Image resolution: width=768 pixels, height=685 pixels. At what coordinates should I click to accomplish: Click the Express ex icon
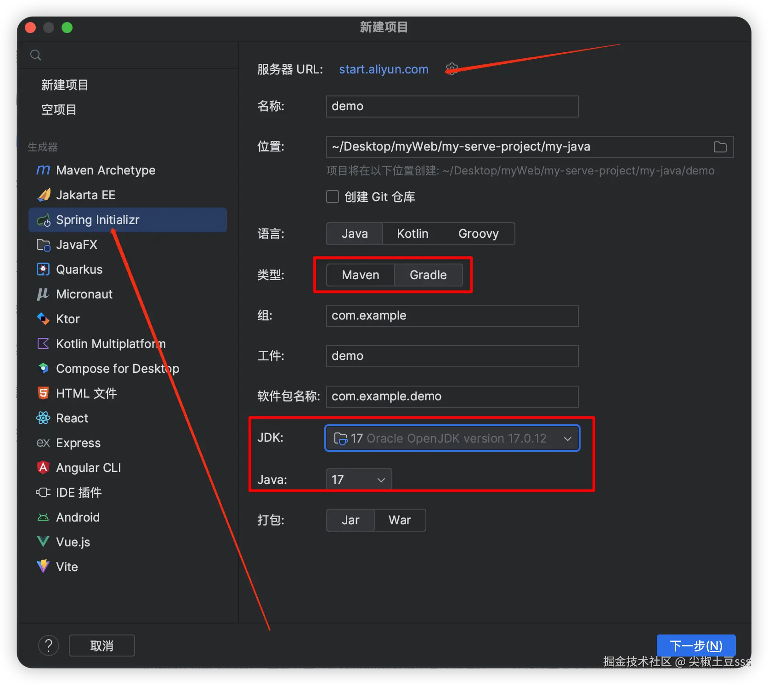point(43,443)
